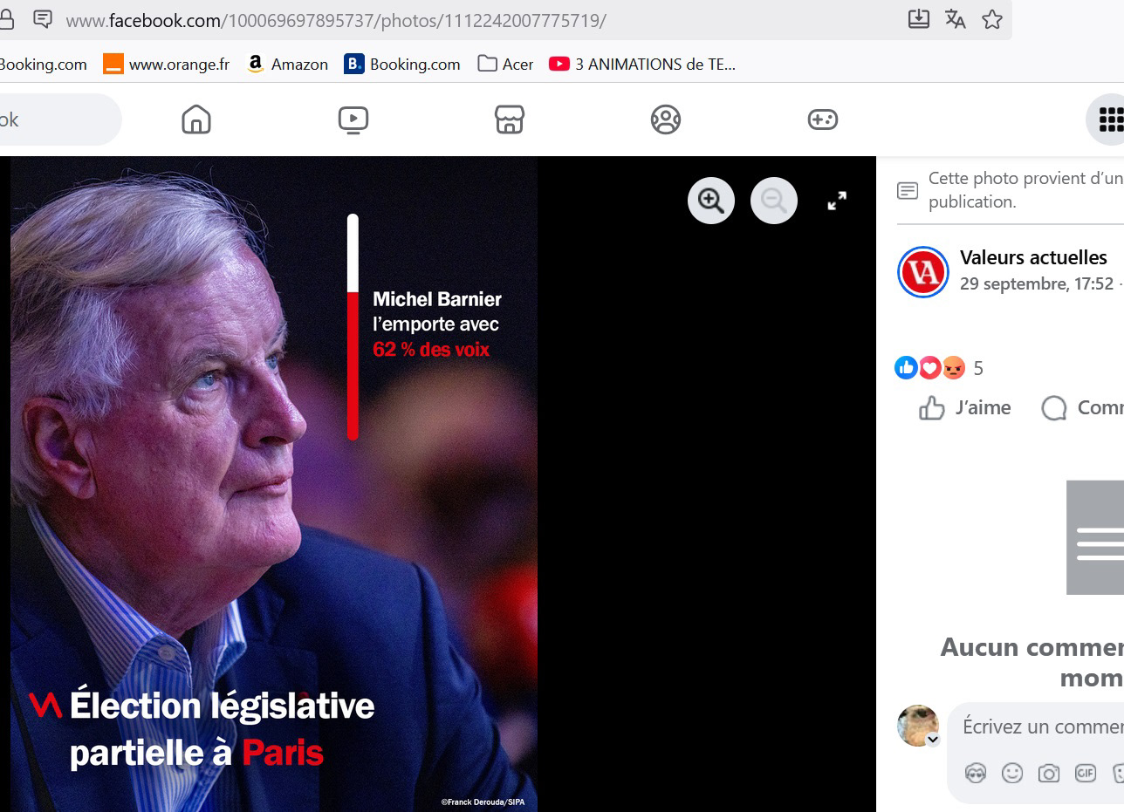Bookmark this page with the star icon
Viewport: 1124px width, 812px height.
click(x=992, y=19)
